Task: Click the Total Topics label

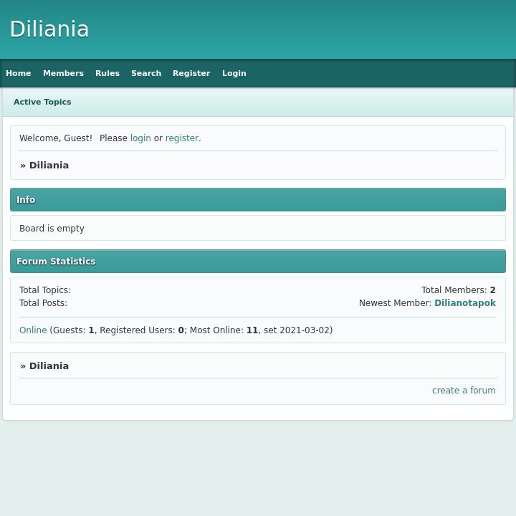Action: [x=44, y=290]
